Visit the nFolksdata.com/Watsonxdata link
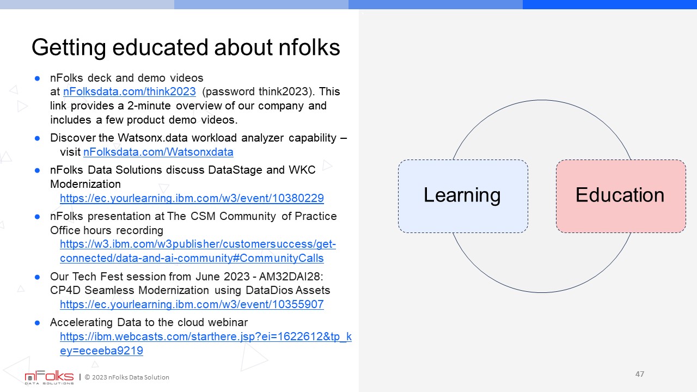This screenshot has height=392, width=697. [158, 152]
